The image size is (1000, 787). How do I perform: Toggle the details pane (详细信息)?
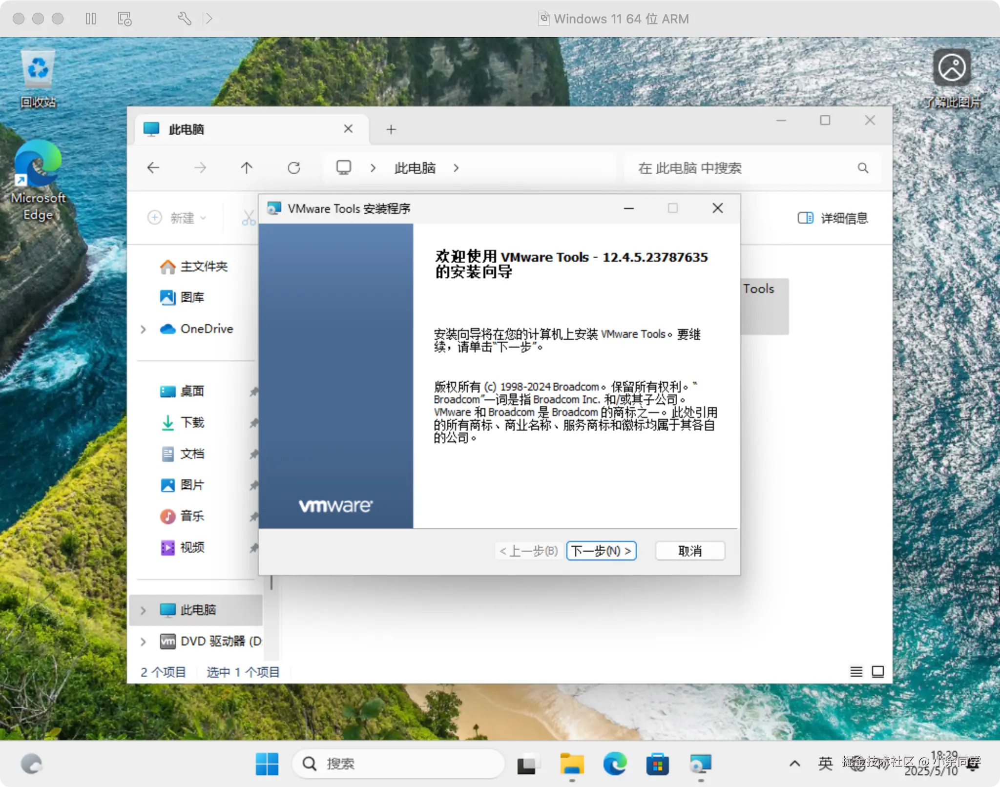[833, 218]
